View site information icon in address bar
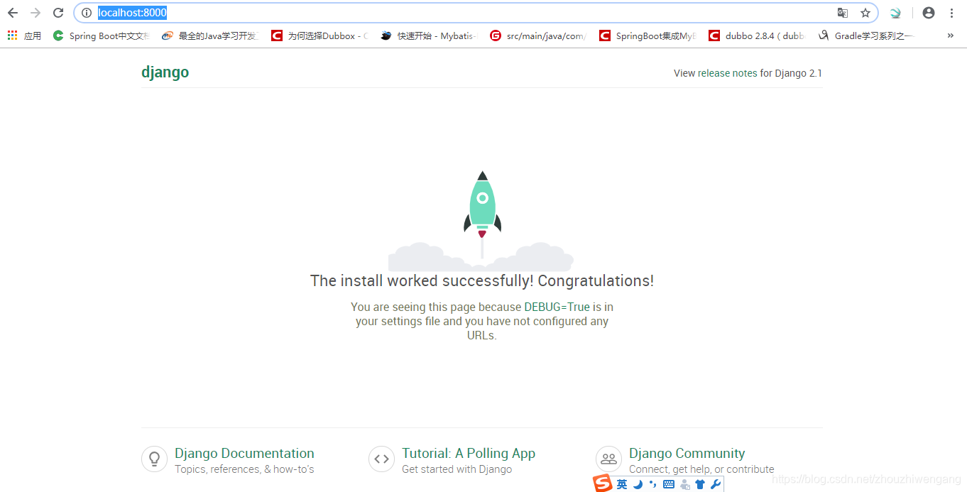The image size is (967, 492). tap(87, 13)
